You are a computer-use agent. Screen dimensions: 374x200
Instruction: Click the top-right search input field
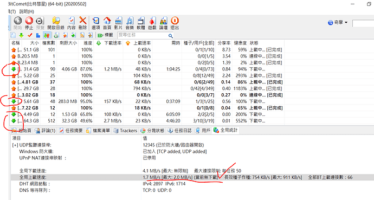click(363, 23)
